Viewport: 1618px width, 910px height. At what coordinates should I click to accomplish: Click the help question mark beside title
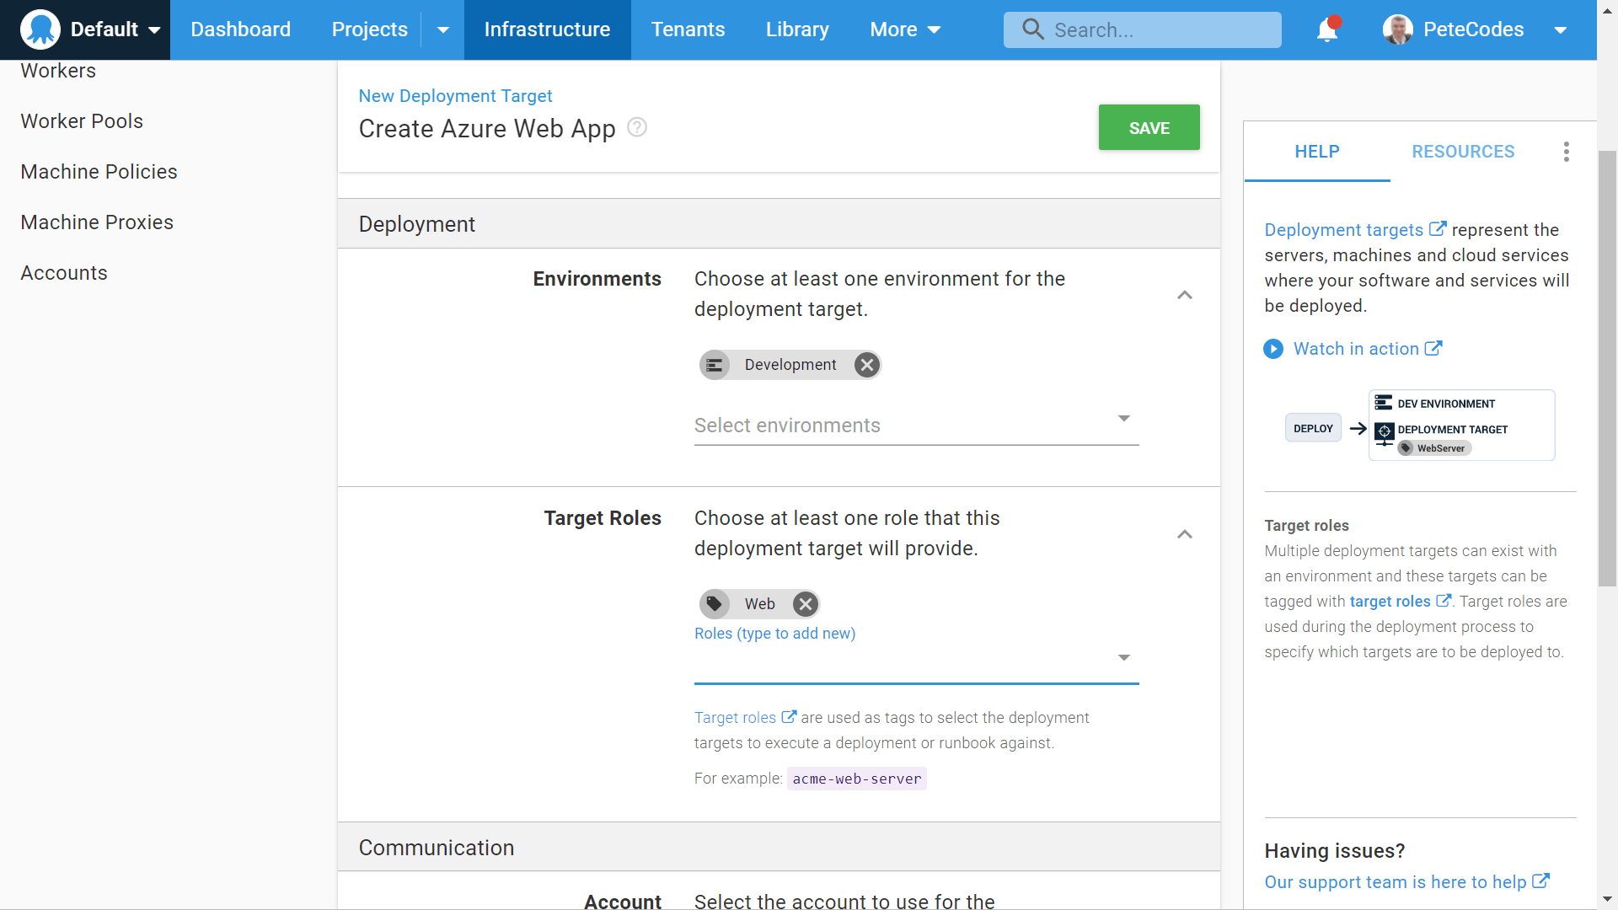pyautogui.click(x=637, y=127)
